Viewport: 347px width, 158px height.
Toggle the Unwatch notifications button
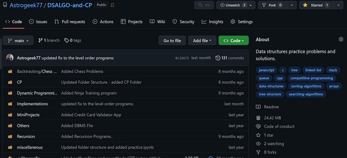236,5
